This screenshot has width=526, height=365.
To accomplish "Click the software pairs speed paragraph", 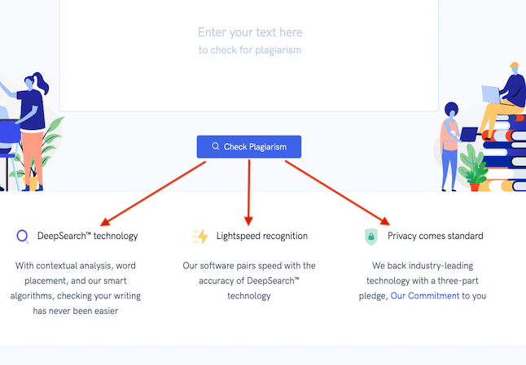I will 249,280.
